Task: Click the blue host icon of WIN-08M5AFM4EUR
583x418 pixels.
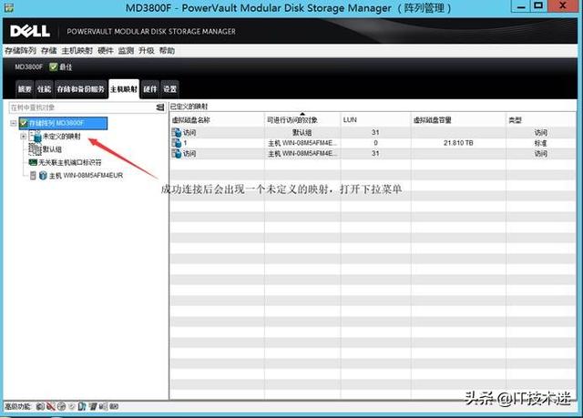Action: click(43, 176)
